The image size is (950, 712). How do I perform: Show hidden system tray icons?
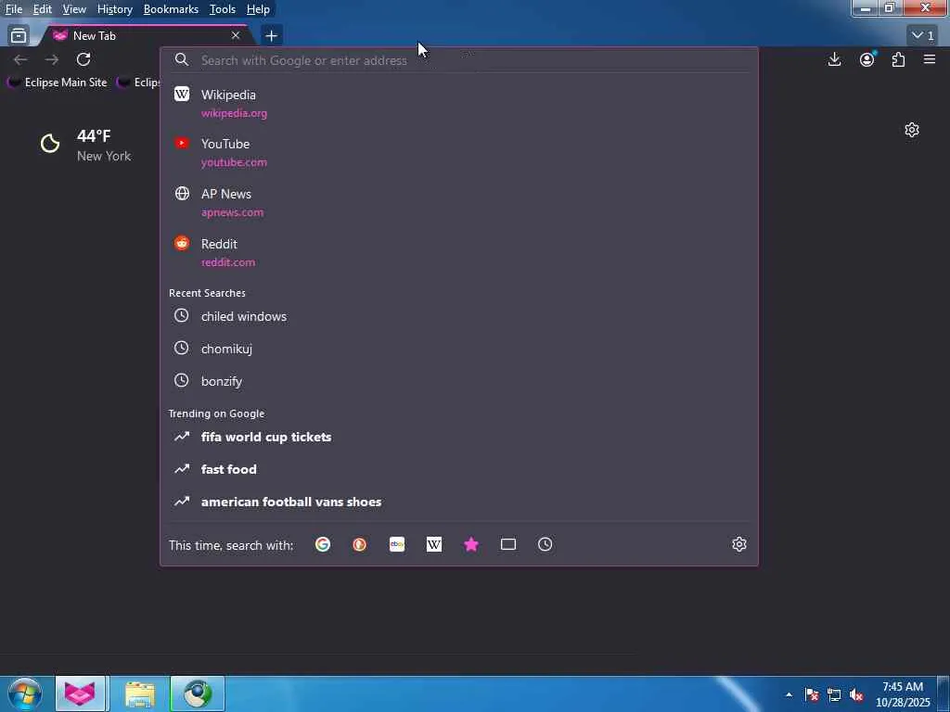(x=789, y=694)
